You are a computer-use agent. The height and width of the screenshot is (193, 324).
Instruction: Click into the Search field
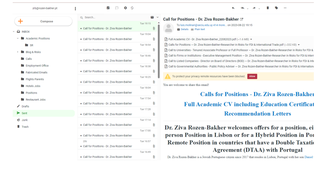point(116,17)
